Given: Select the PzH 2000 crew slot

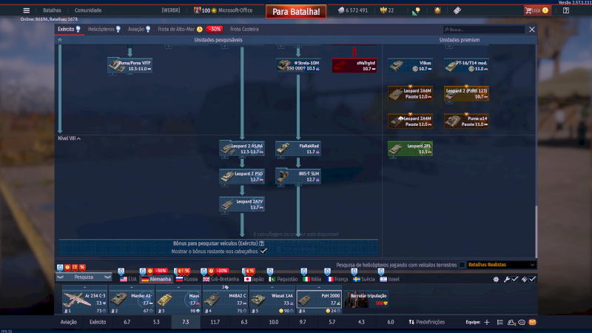Looking at the screenshot, I should click(319, 300).
